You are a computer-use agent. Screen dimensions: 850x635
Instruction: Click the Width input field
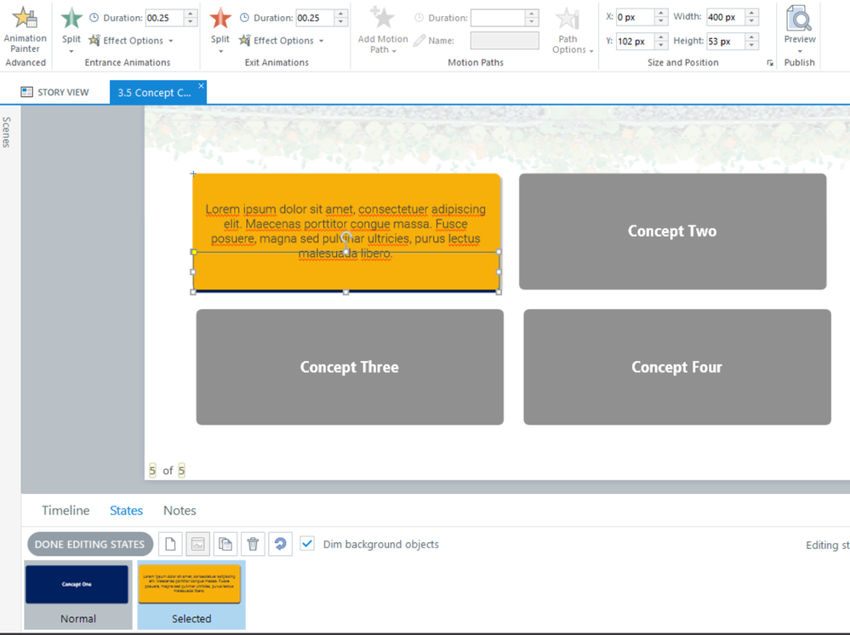724,17
